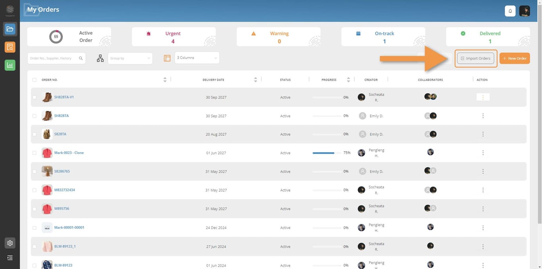The height and width of the screenshot is (269, 542).
Task: Open order link Mark-0023 - Clone
Action: (x=69, y=153)
